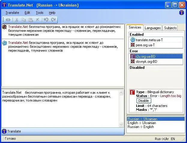Click the Masks value '*','?'
The image size is (187, 143).
coord(153,110)
